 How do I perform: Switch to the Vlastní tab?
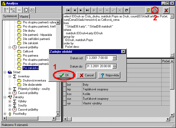coord(24,17)
